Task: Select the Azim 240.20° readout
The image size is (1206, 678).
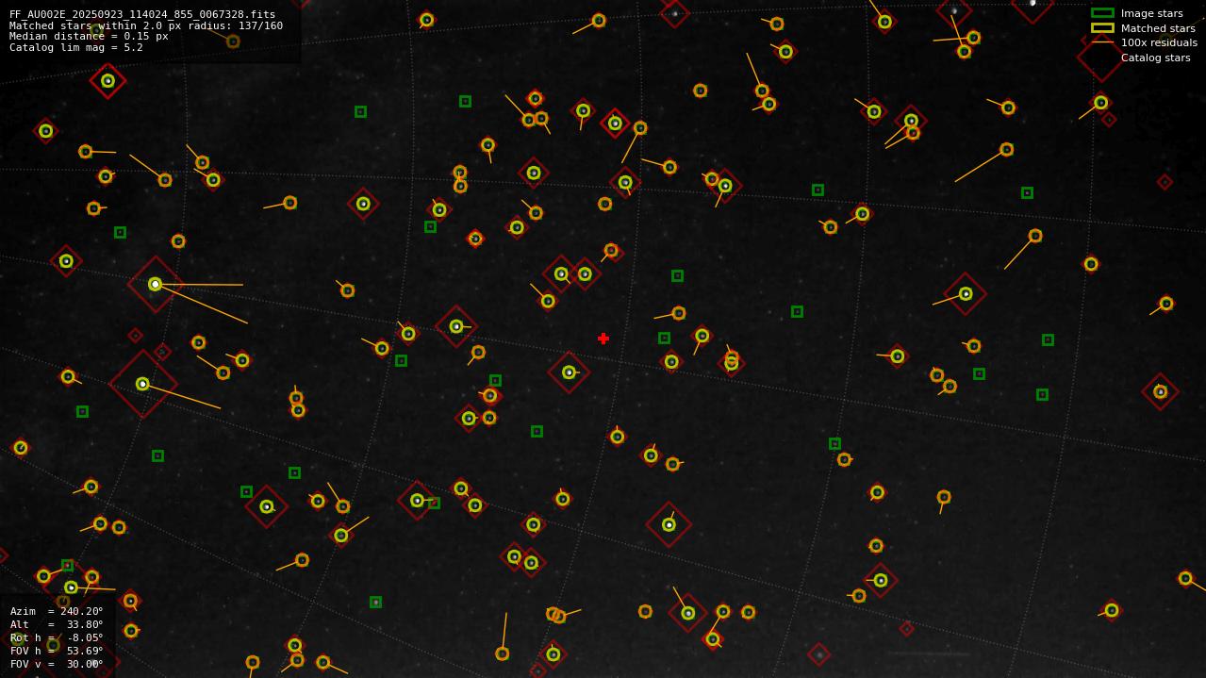Action: click(57, 611)
